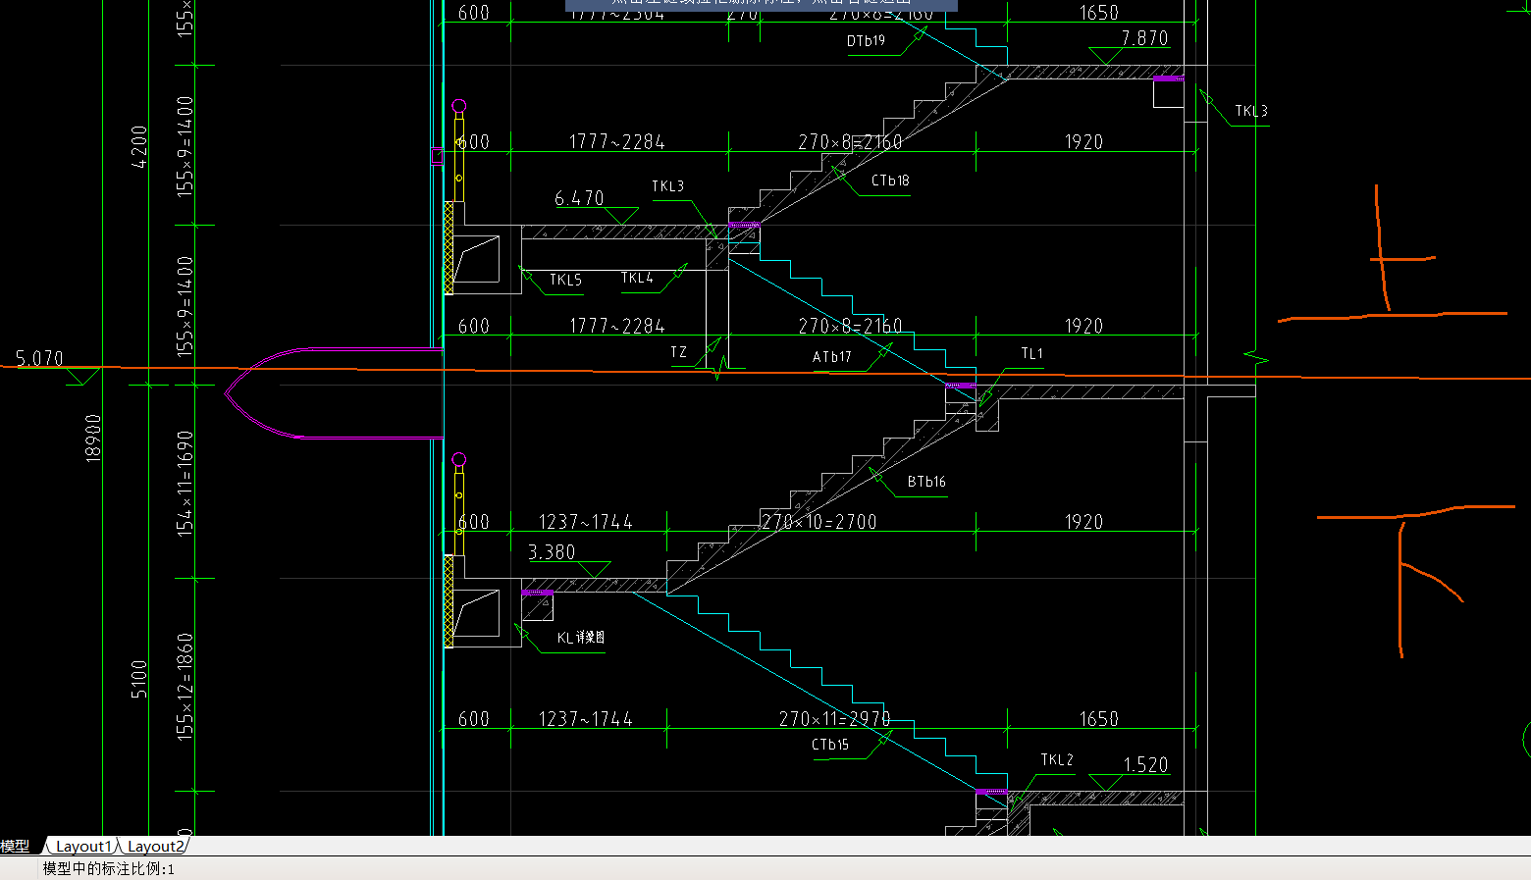Select the 5.070 elevation label

[x=39, y=358]
